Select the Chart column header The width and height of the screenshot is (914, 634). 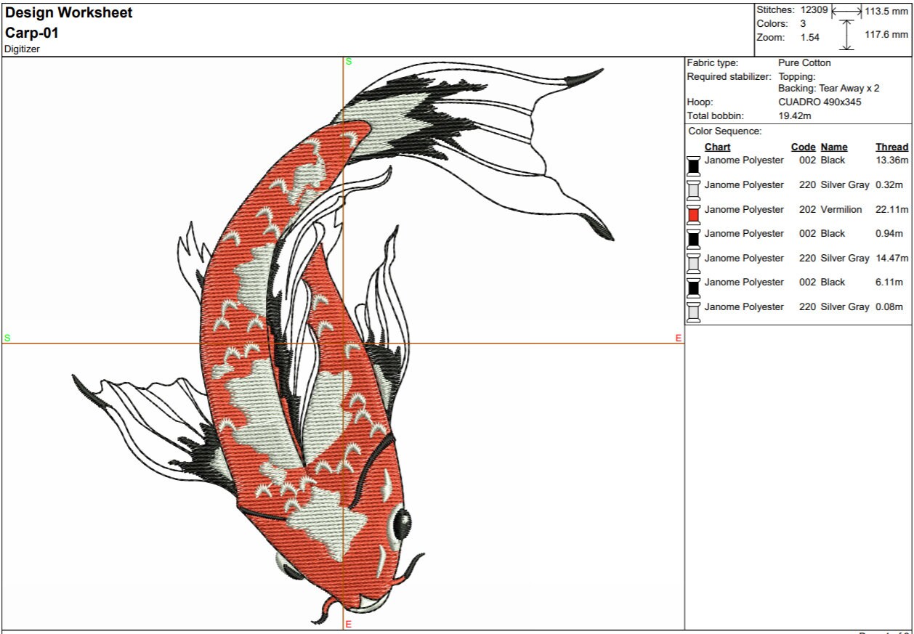point(718,147)
